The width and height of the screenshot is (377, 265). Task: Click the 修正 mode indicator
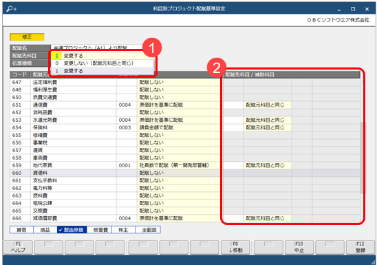(27, 36)
